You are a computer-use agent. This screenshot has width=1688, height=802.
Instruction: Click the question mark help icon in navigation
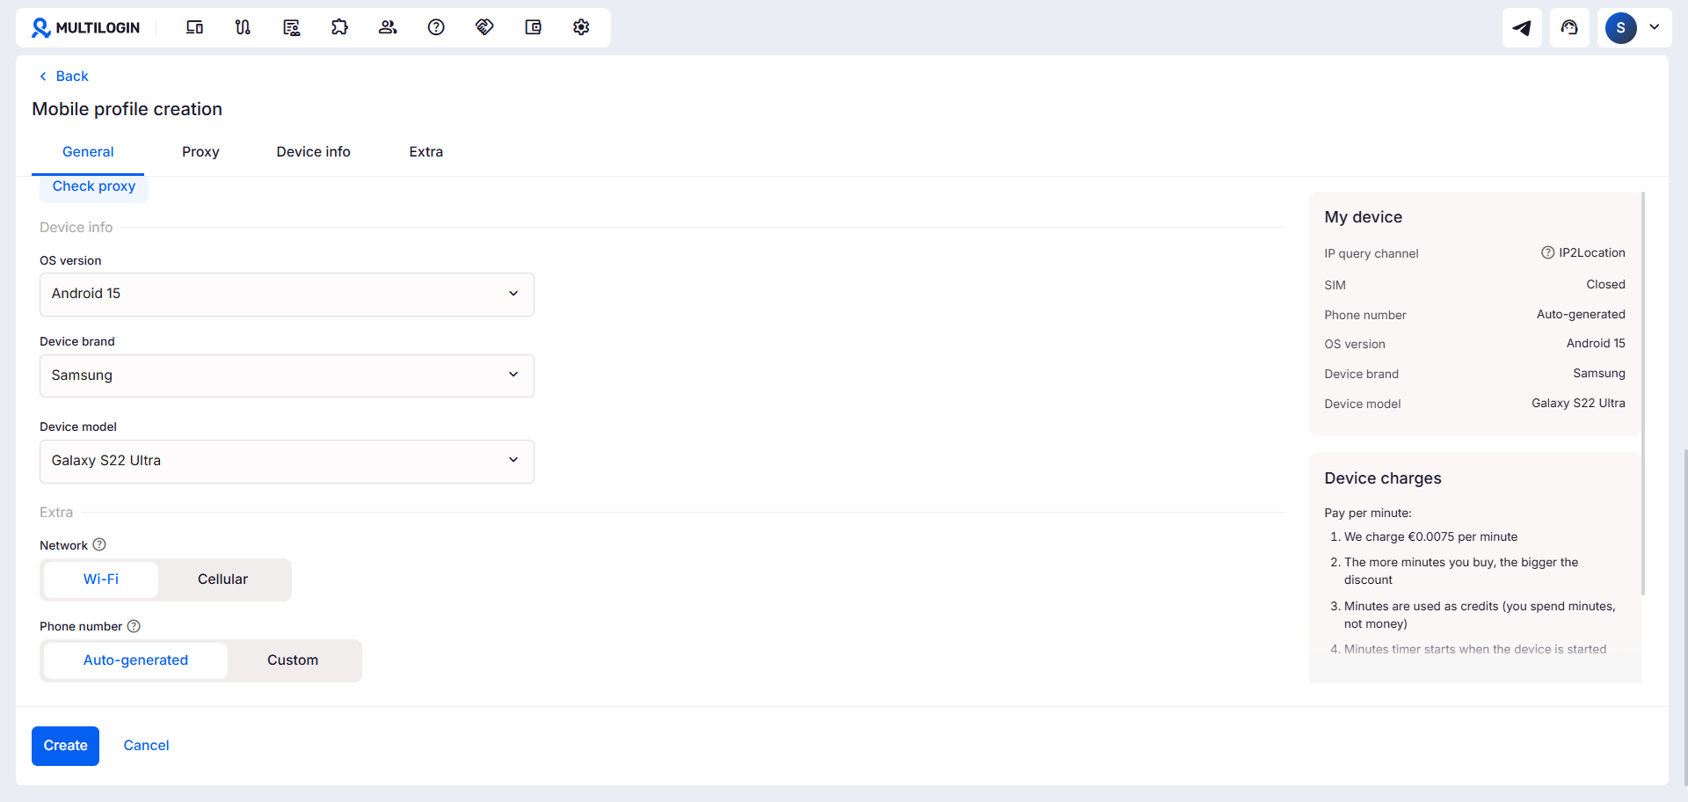(436, 27)
